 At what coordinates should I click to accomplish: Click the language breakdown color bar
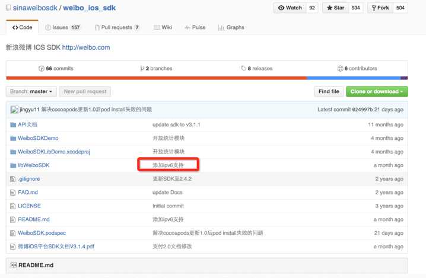(206, 78)
